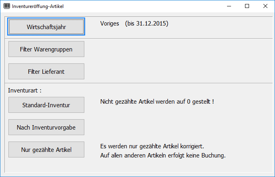
Task: Open the Filter Warengruppen option
Action: pyautogui.click(x=46, y=49)
